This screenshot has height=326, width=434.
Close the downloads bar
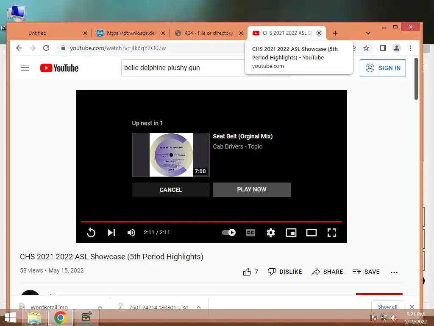point(412,306)
